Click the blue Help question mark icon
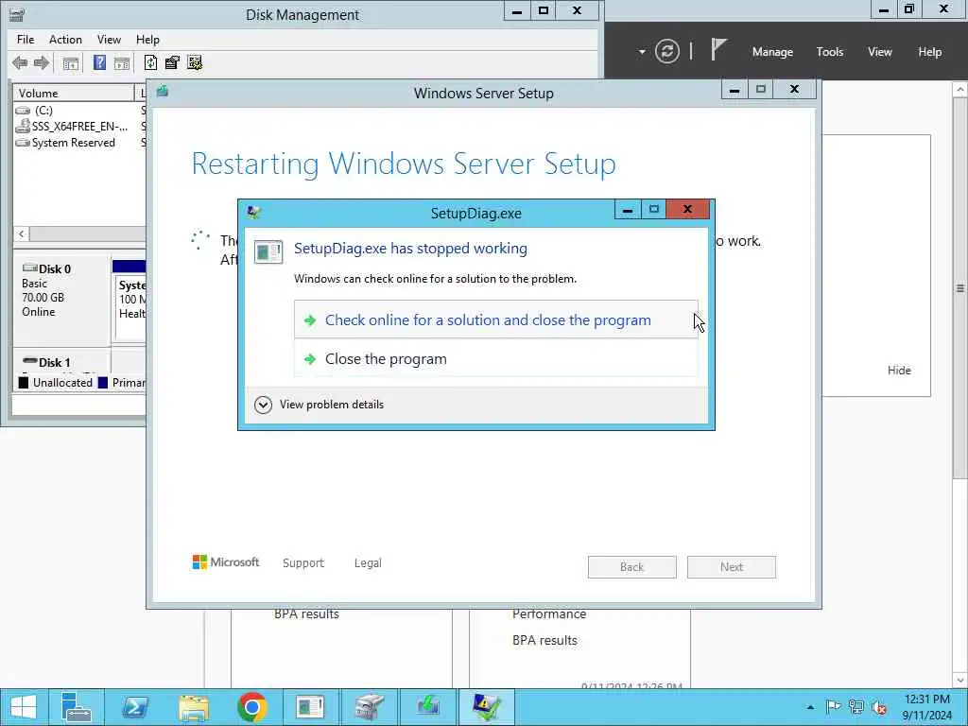Image resolution: width=968 pixels, height=726 pixels. [x=99, y=62]
